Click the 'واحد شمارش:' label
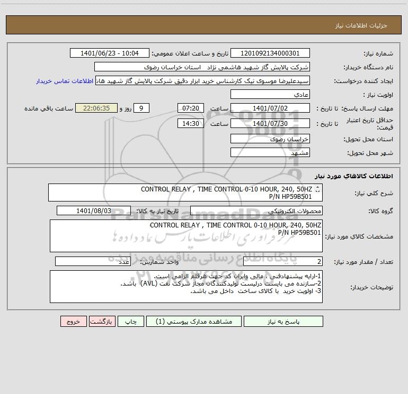This screenshot has width=408, height=394. (159, 262)
